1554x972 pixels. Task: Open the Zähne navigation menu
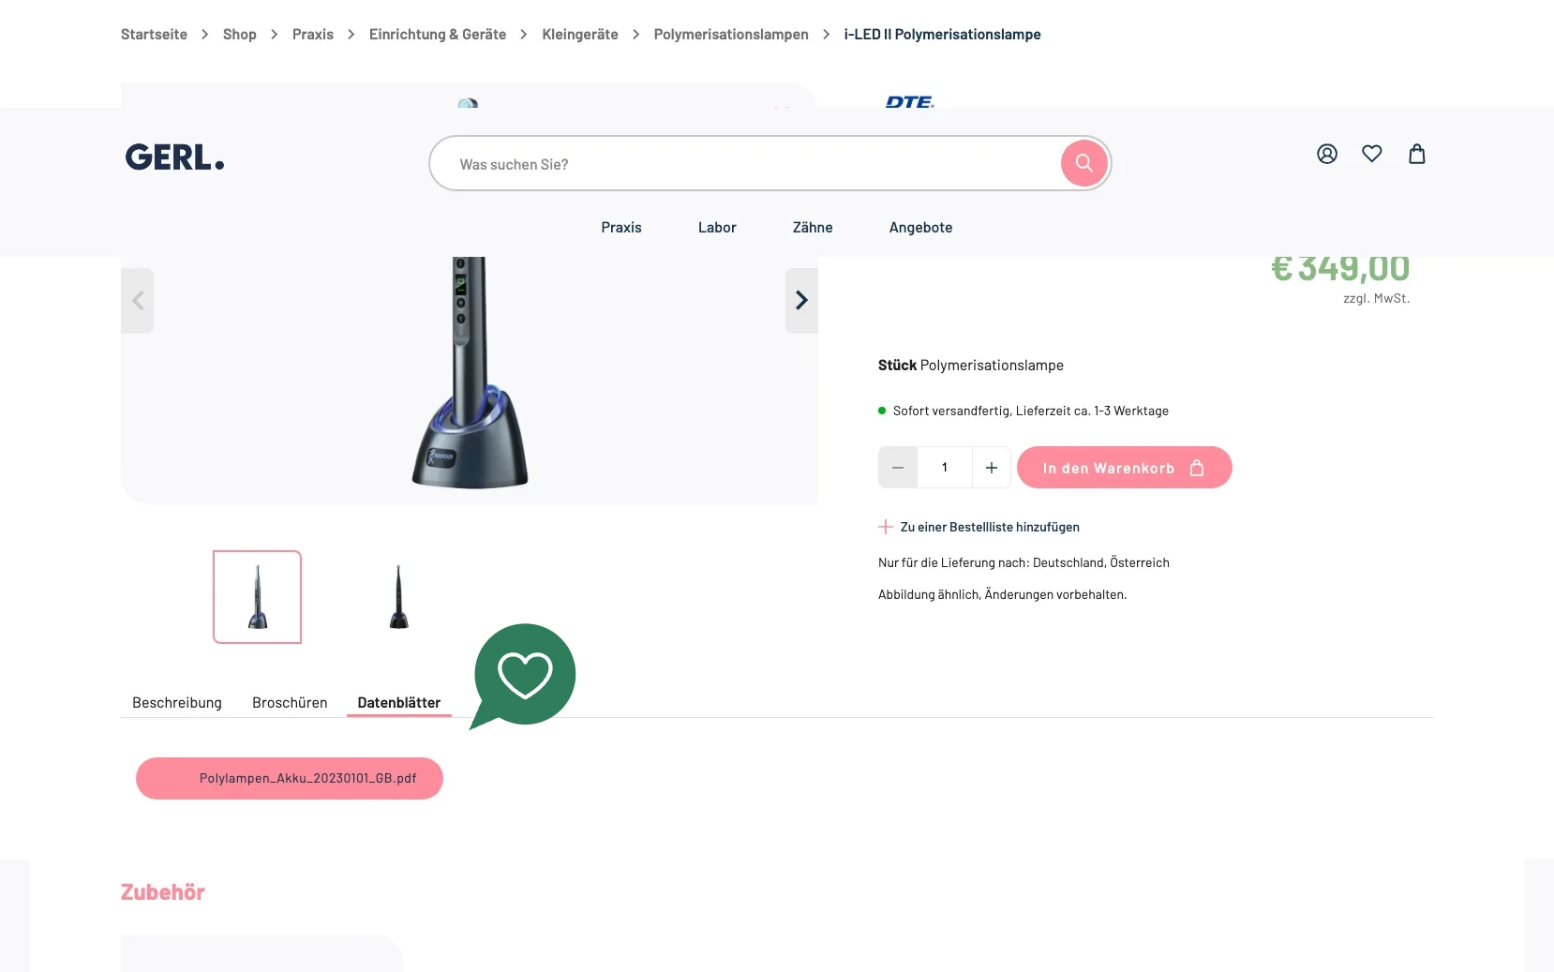coord(813,228)
